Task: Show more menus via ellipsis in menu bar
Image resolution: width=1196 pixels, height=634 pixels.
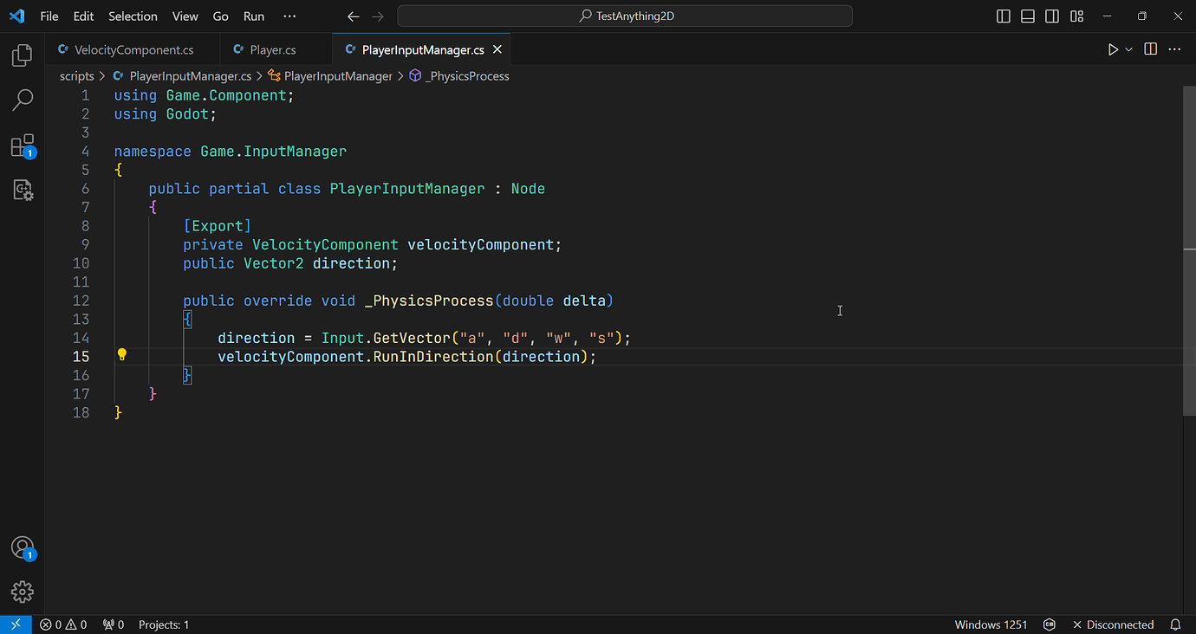Action: [289, 16]
